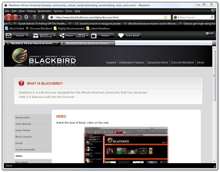Open the Most Visited bookmark folder

pyautogui.click(x=15, y=28)
